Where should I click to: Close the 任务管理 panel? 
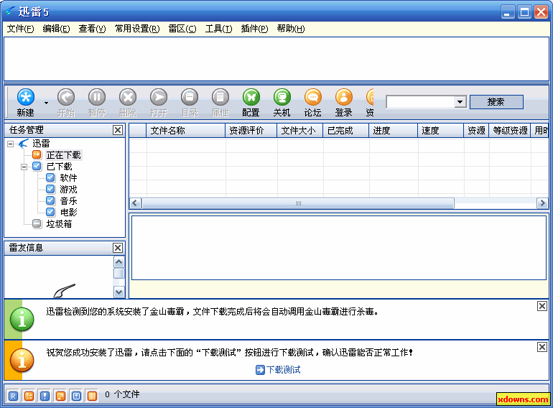coord(118,130)
